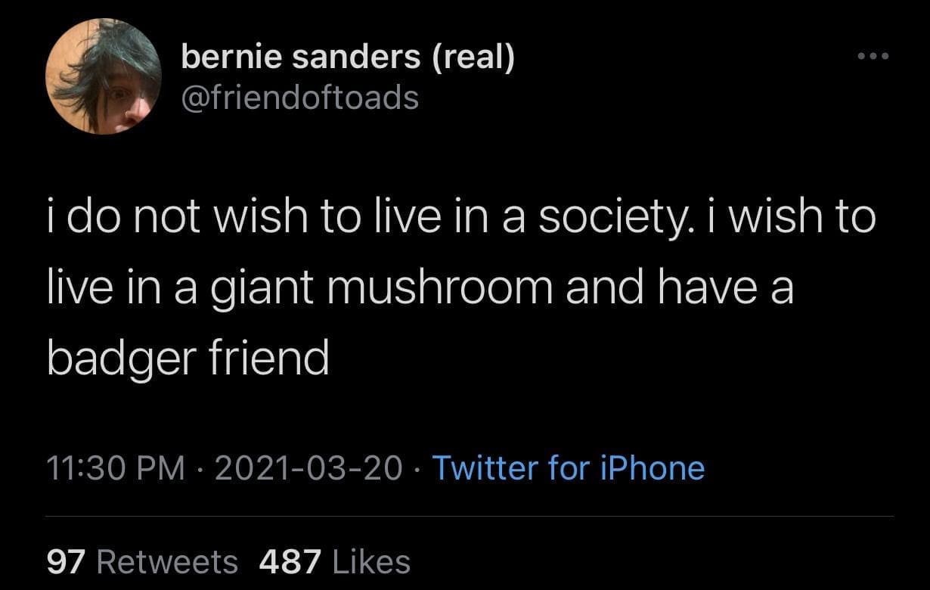Click "badger friend" in the tweet text
930x590 pixels.
(188, 359)
